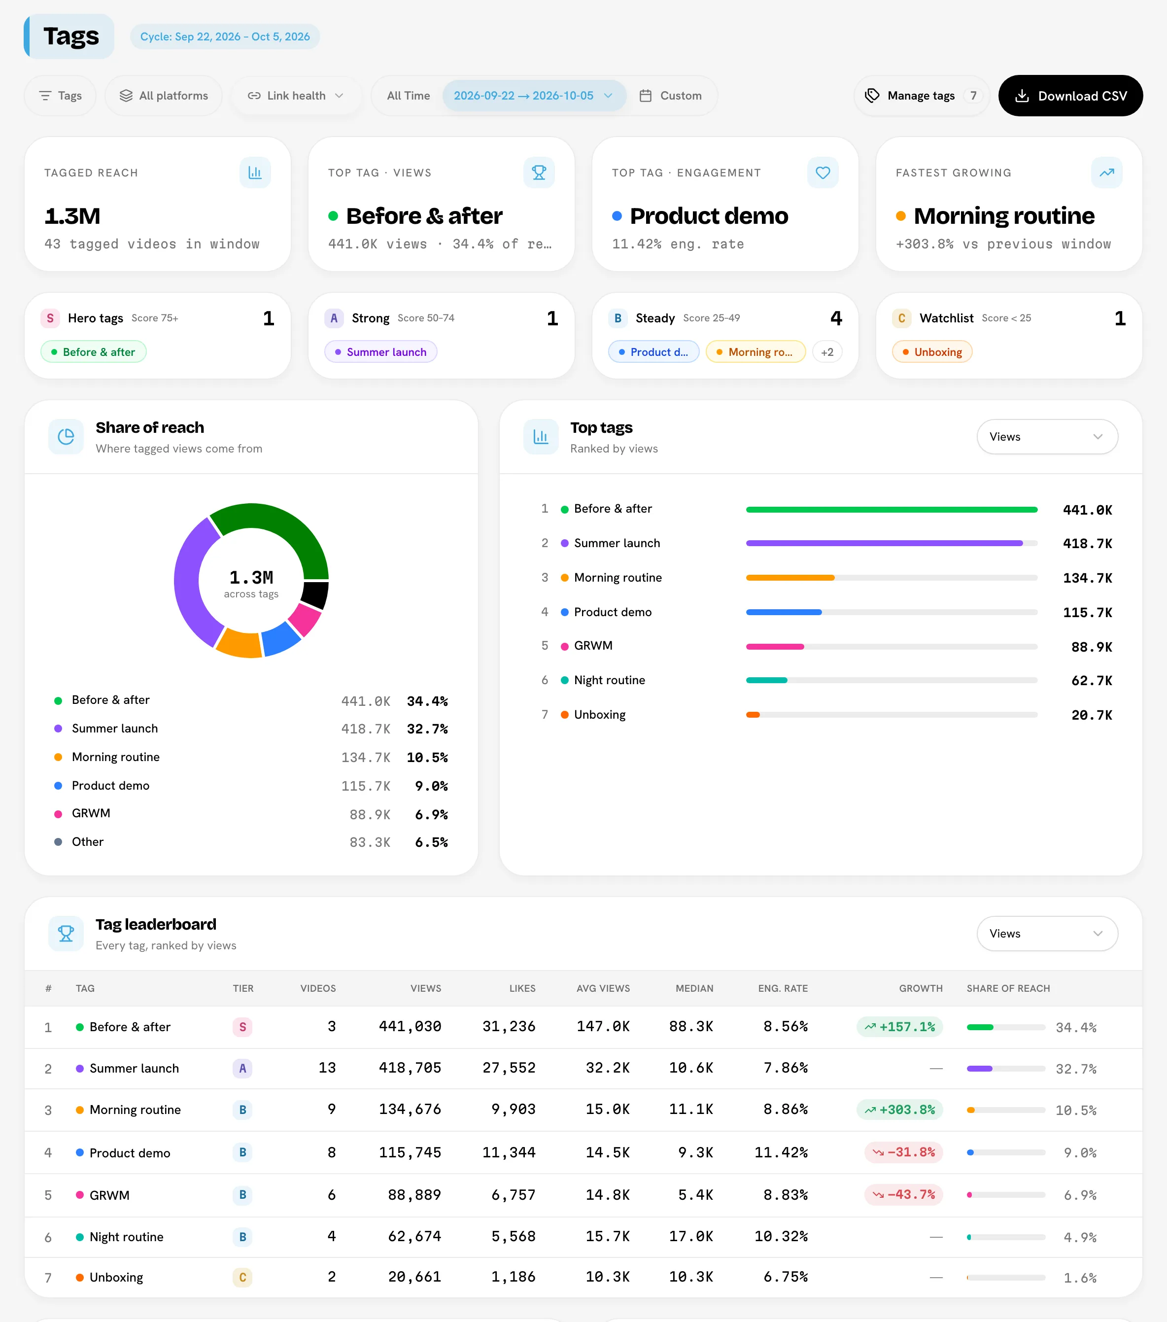Click the pie chart icon beside Share of reach
This screenshot has width=1167, height=1322.
point(66,437)
